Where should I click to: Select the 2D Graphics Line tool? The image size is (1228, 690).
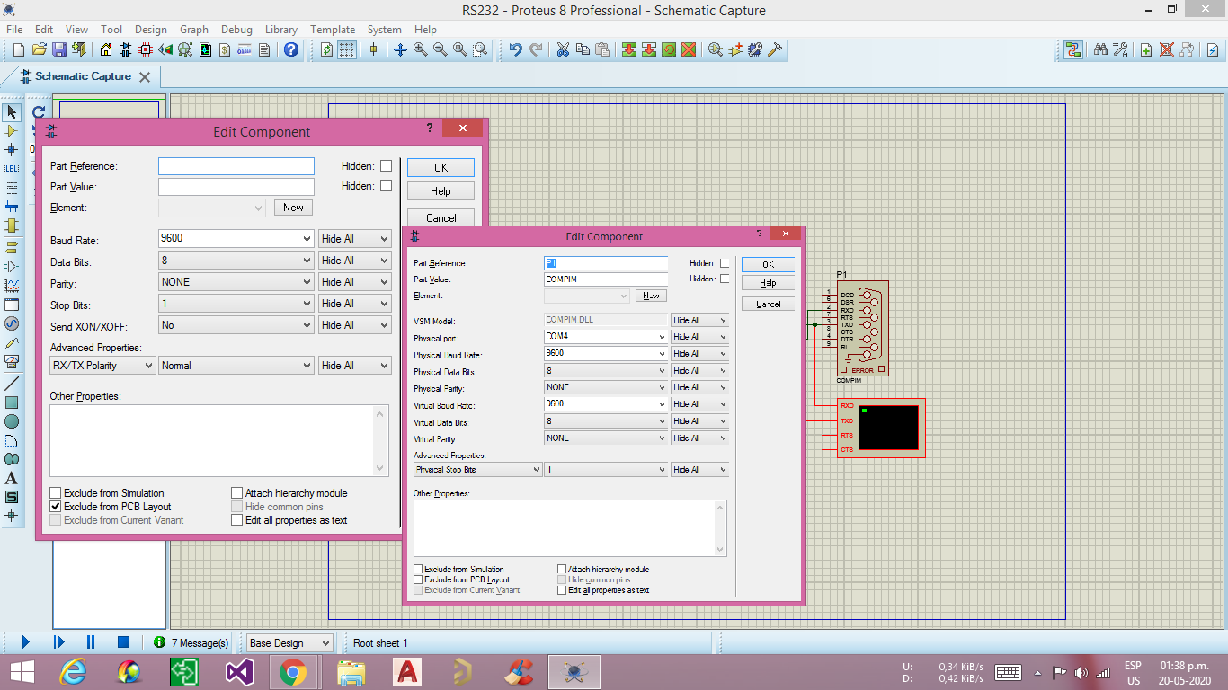coord(12,384)
